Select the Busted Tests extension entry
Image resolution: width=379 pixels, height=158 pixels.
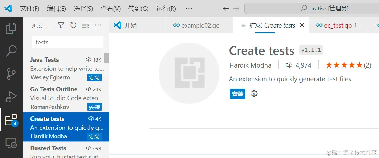pyautogui.click(x=66, y=150)
